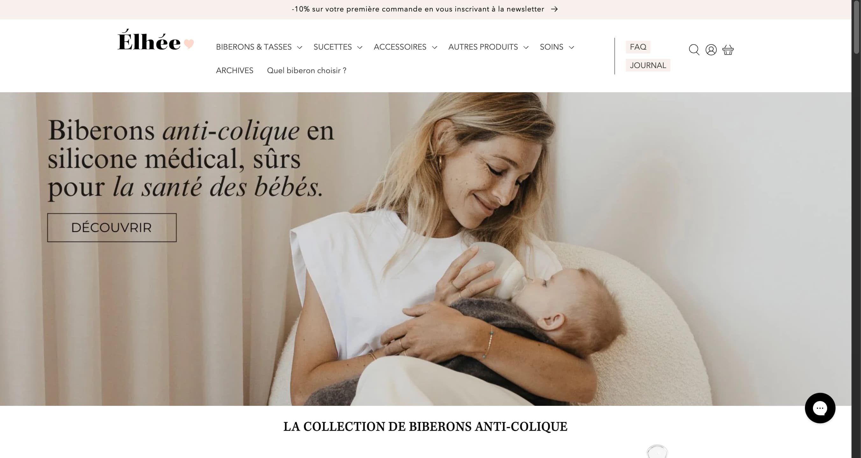Open the Journal link
The image size is (861, 458).
[648, 66]
